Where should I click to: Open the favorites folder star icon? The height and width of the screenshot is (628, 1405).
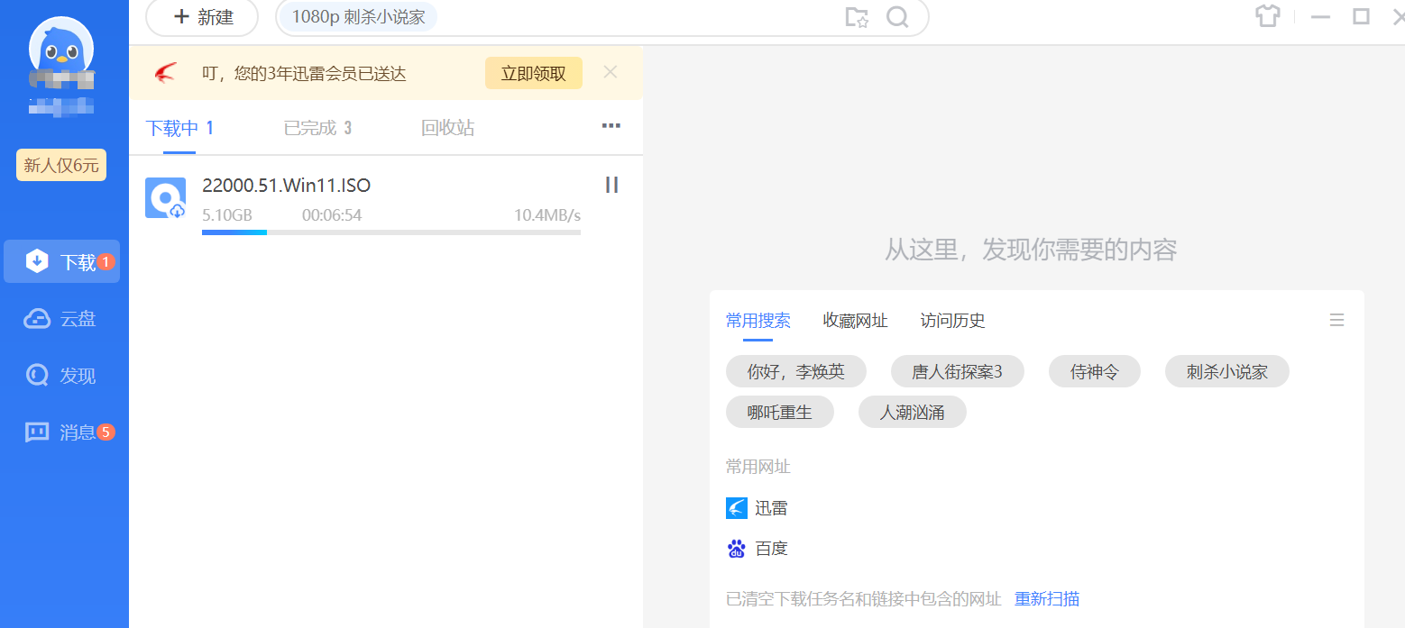point(856,17)
